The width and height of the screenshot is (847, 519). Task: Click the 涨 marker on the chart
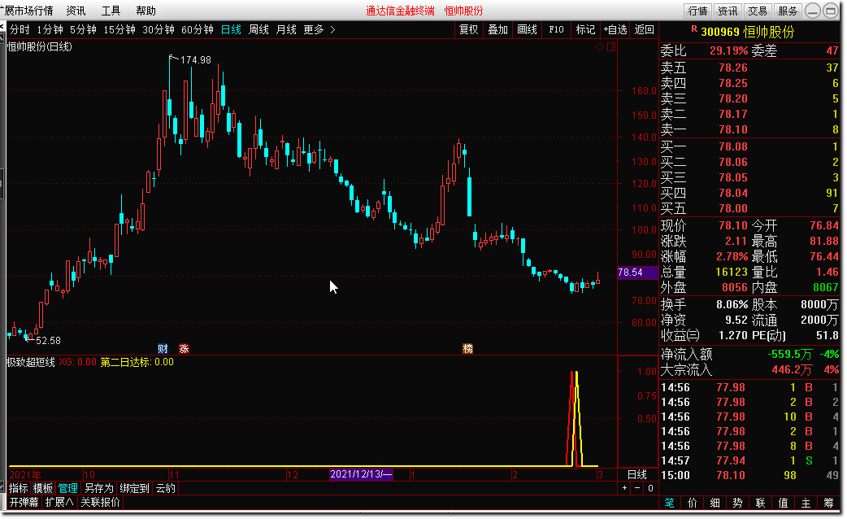click(x=184, y=349)
